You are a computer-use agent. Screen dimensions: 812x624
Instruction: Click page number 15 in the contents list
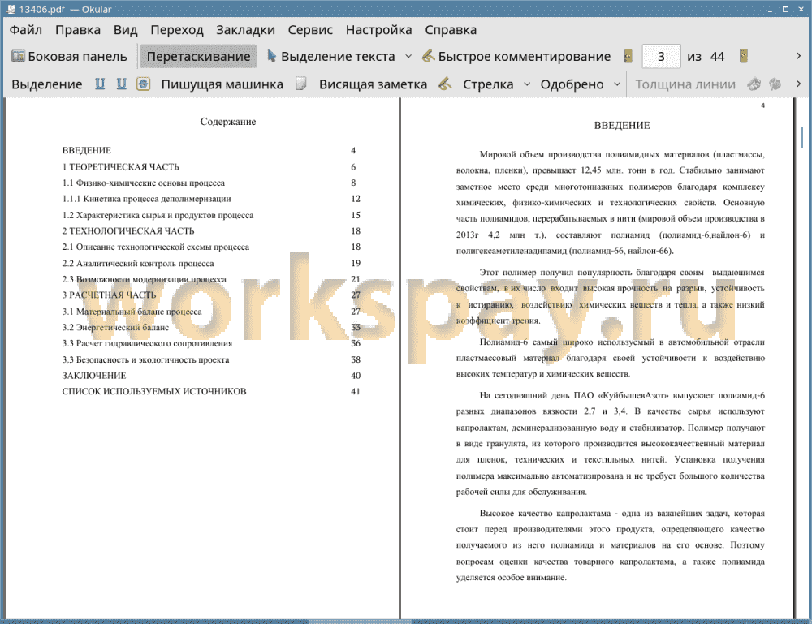(356, 215)
